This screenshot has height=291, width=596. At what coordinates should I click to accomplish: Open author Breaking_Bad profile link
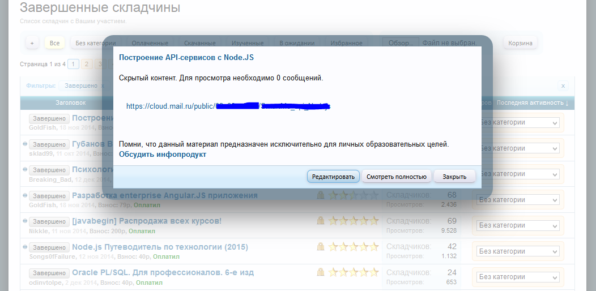tap(50, 179)
